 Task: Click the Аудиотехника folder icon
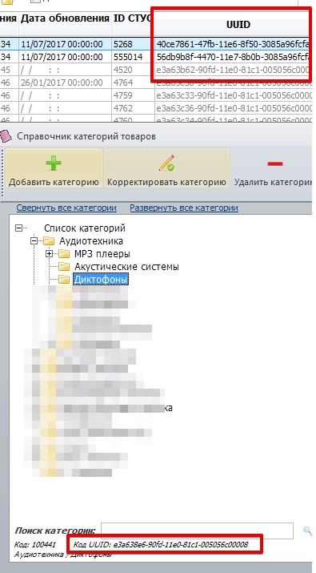(49, 241)
